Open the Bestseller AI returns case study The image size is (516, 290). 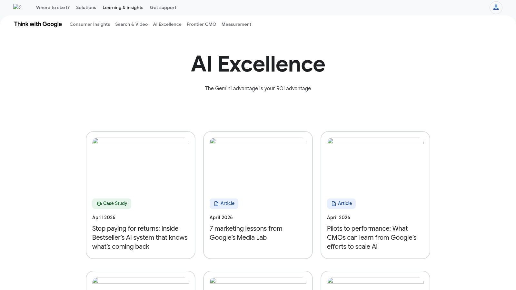point(140,237)
